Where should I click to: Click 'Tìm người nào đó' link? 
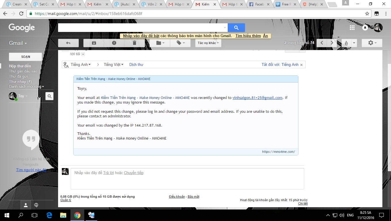(31, 170)
